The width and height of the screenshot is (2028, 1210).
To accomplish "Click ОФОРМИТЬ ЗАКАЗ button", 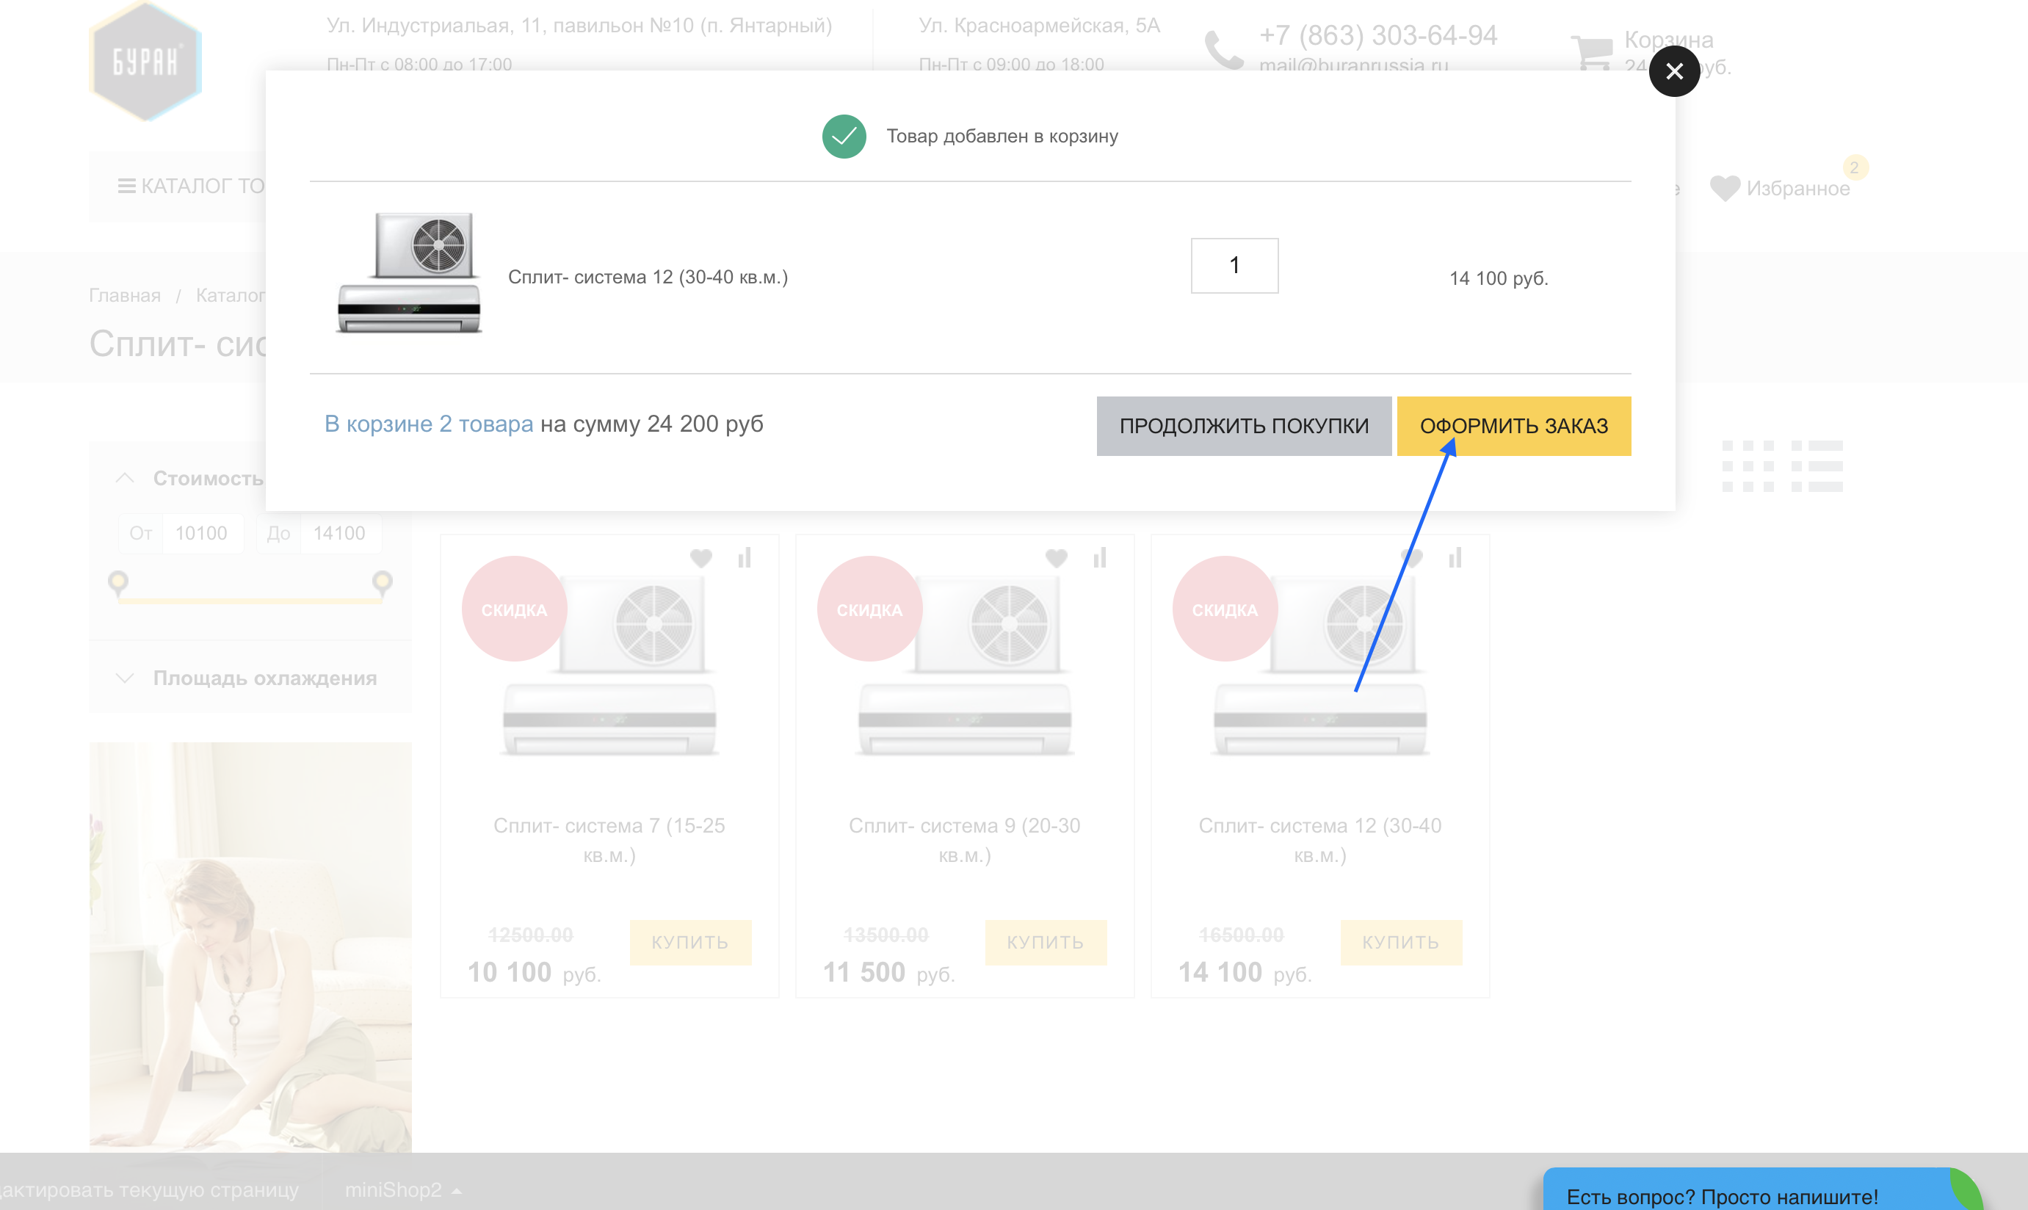I will pos(1513,426).
